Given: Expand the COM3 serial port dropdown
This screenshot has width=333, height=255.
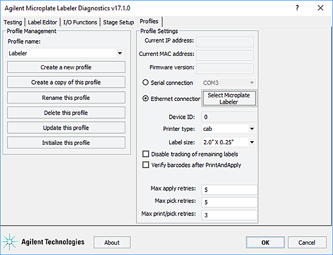Looking at the screenshot, I should coord(251,83).
